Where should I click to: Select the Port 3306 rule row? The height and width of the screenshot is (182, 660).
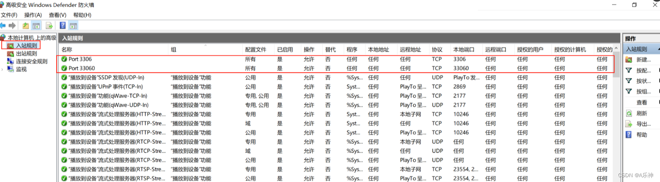pyautogui.click(x=336, y=59)
